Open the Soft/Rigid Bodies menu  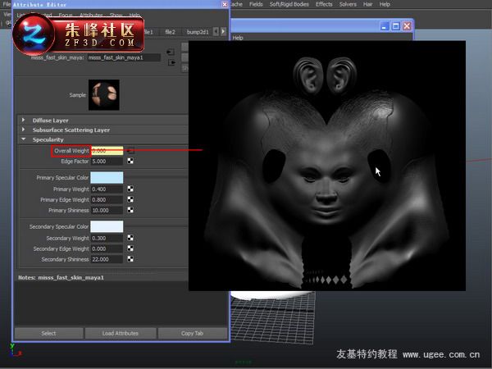click(x=289, y=4)
